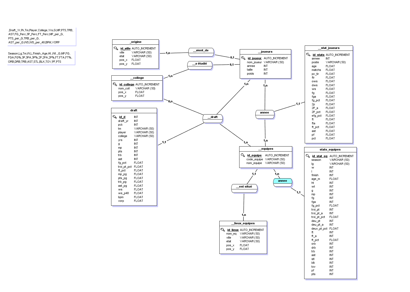Click the tov attribute in stats_equipes
Screen dimensions: 410x292
tap(313, 267)
